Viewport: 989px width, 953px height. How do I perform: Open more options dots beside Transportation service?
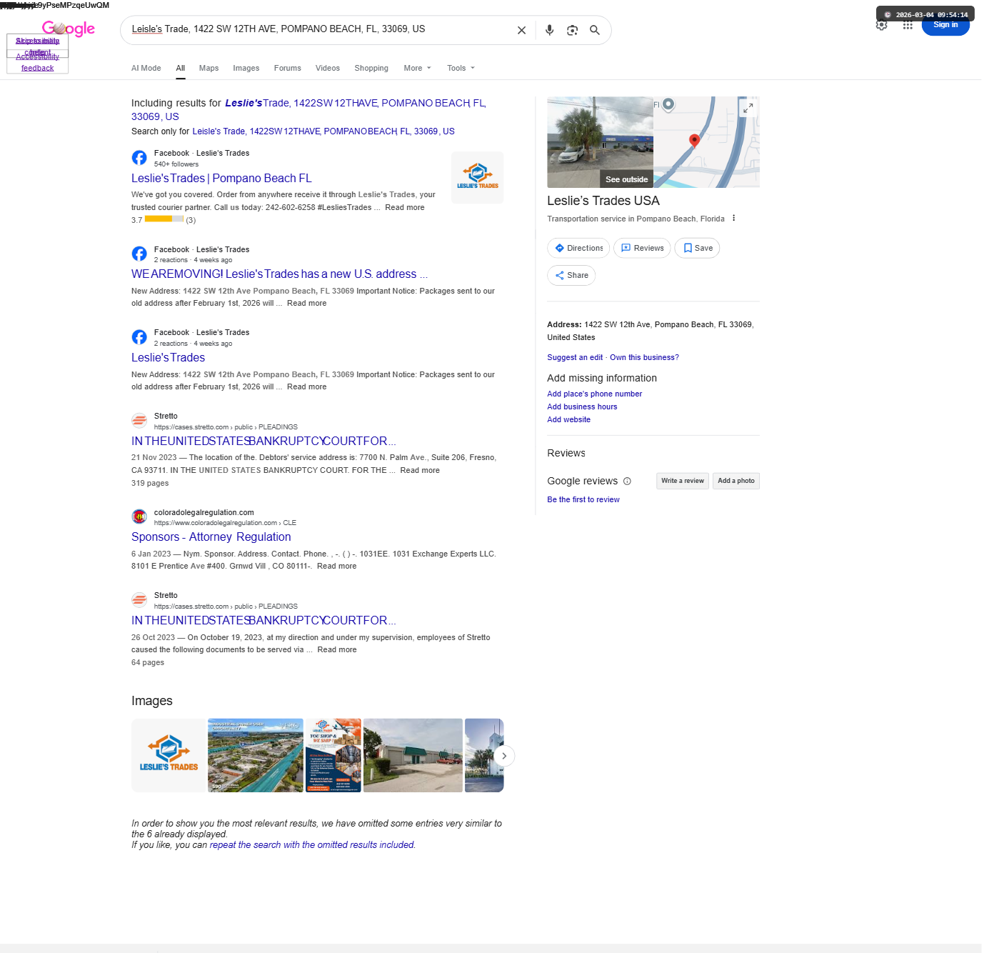[733, 218]
